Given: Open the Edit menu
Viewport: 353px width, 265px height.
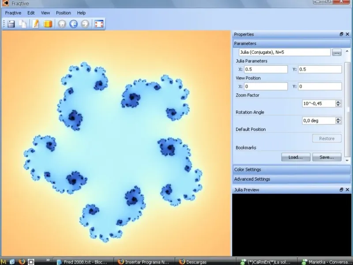Looking at the screenshot, I should [x=31, y=13].
